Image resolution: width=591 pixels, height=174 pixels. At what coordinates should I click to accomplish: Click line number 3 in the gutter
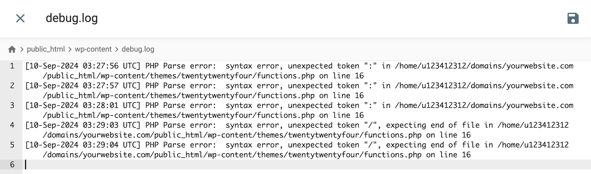pyautogui.click(x=12, y=105)
